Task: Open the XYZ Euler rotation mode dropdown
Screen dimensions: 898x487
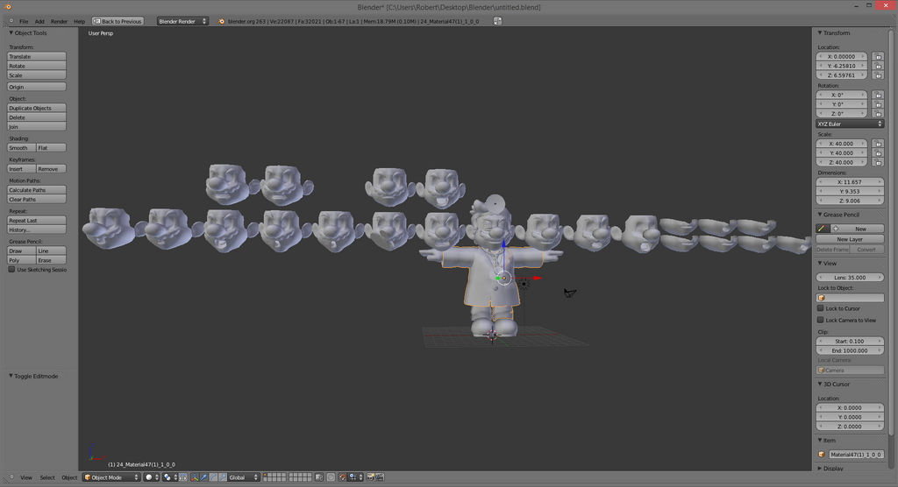Action: click(x=850, y=124)
